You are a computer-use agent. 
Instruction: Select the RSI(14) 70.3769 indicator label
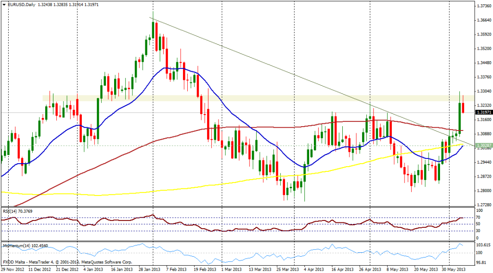click(x=19, y=210)
